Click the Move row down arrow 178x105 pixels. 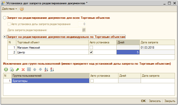click(x=40, y=69)
